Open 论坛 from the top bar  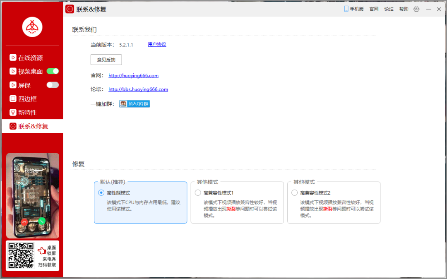pos(389,9)
